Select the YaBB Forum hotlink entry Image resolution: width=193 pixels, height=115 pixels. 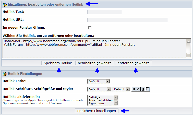click(x=69, y=45)
